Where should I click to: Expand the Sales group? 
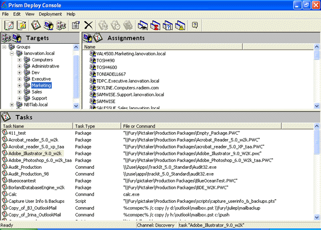pyautogui.click(x=19, y=92)
